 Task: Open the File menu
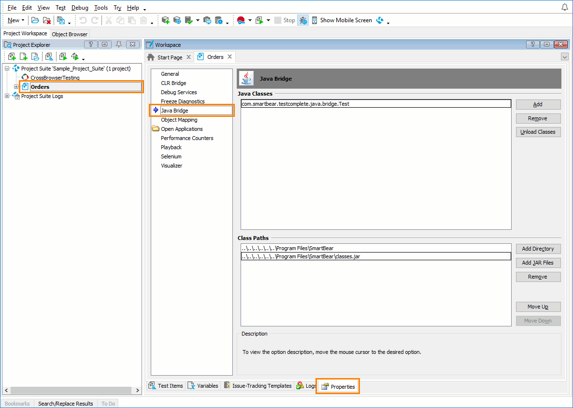(12, 8)
